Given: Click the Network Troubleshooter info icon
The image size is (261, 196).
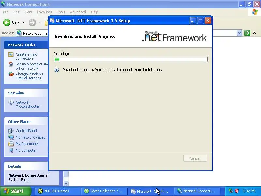Looking at the screenshot, I should pos(11,102).
